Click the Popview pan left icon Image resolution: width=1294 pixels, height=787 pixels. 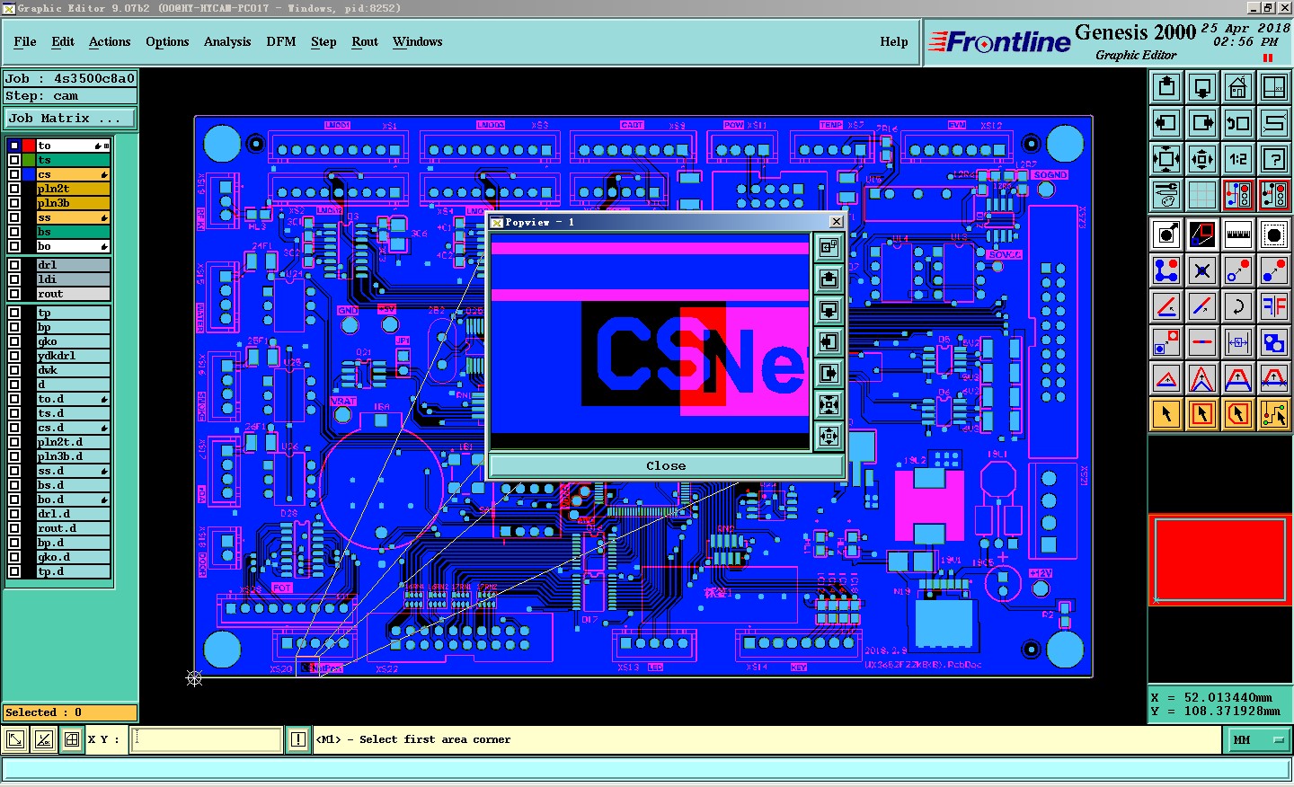click(x=829, y=341)
